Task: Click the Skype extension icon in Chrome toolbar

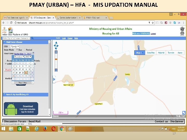Action: (175, 23)
